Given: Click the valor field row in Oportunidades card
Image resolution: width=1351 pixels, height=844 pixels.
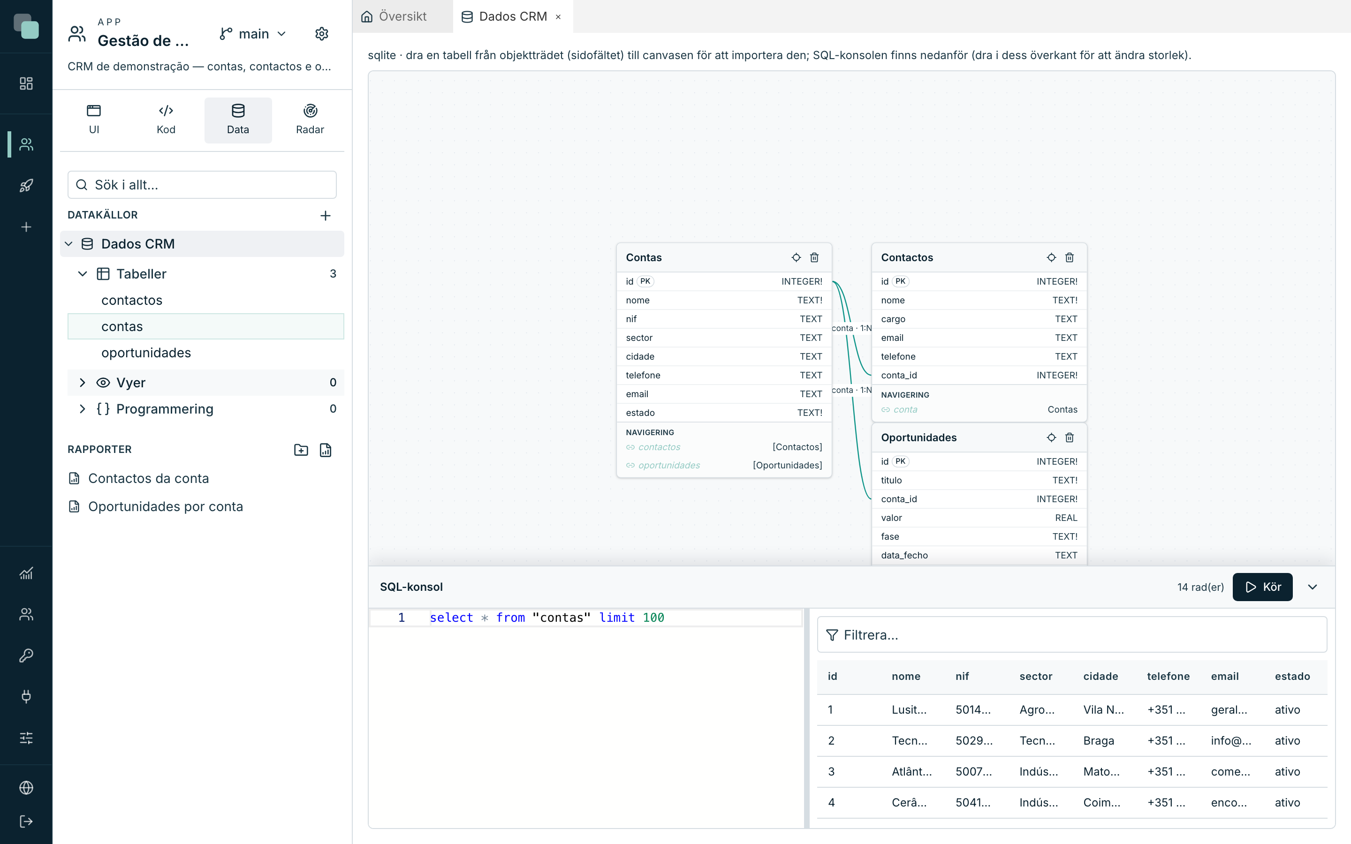Looking at the screenshot, I should [x=979, y=518].
